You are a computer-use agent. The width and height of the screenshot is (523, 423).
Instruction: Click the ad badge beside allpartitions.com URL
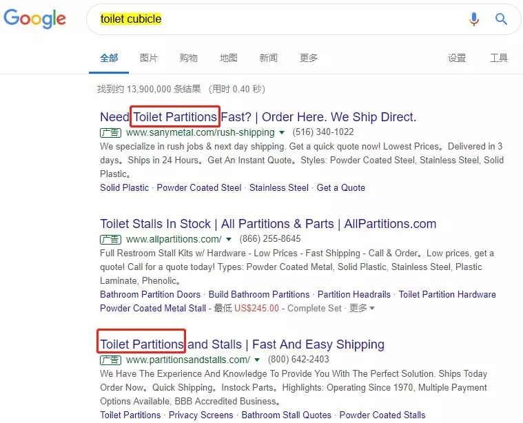(x=110, y=239)
